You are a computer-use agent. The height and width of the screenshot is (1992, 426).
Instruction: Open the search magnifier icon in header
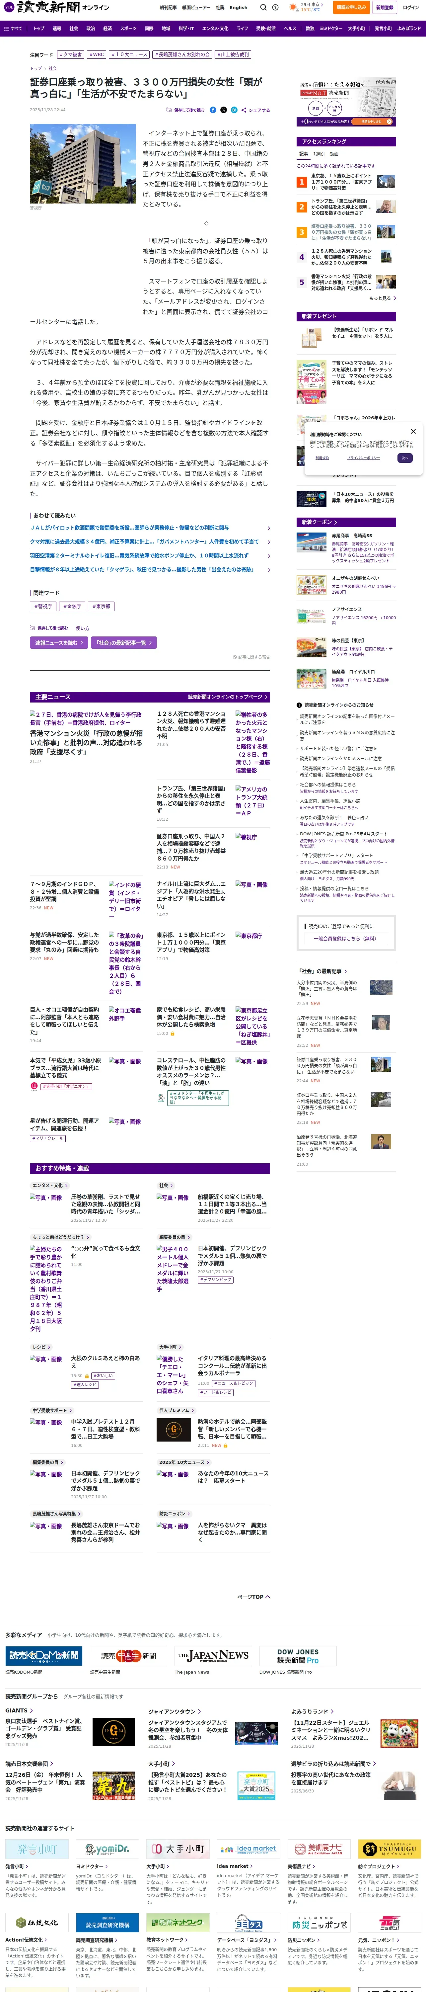click(x=263, y=7)
